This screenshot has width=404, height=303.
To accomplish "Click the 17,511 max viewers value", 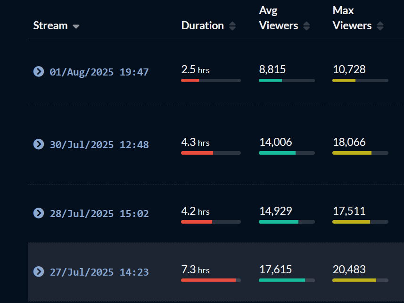I will click(x=349, y=211).
